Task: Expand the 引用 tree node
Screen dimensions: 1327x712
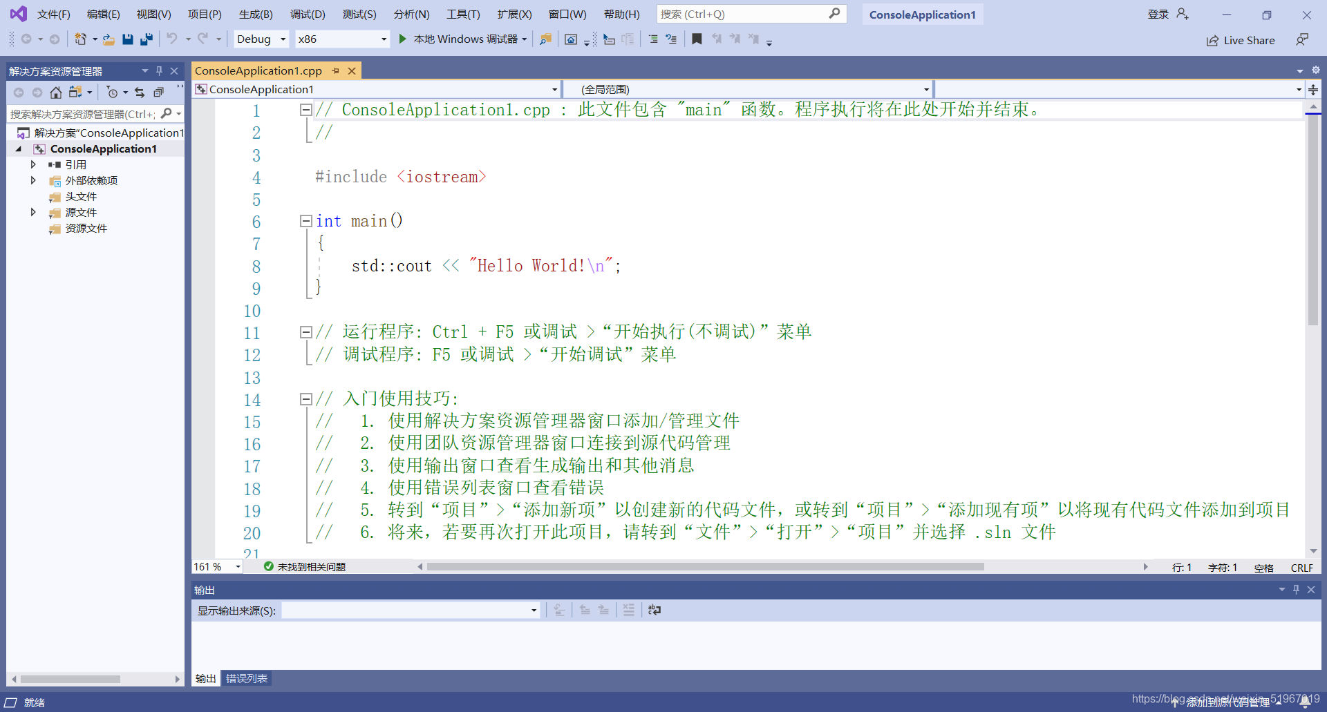Action: pos(32,164)
